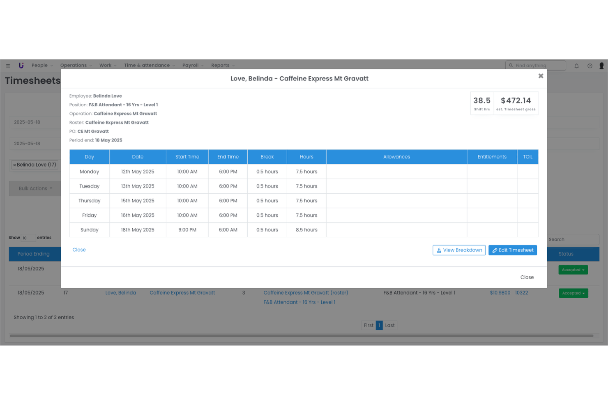Click the first 2025-05-18 date field
Image resolution: width=608 pixels, height=405 pixels.
[x=35, y=122]
